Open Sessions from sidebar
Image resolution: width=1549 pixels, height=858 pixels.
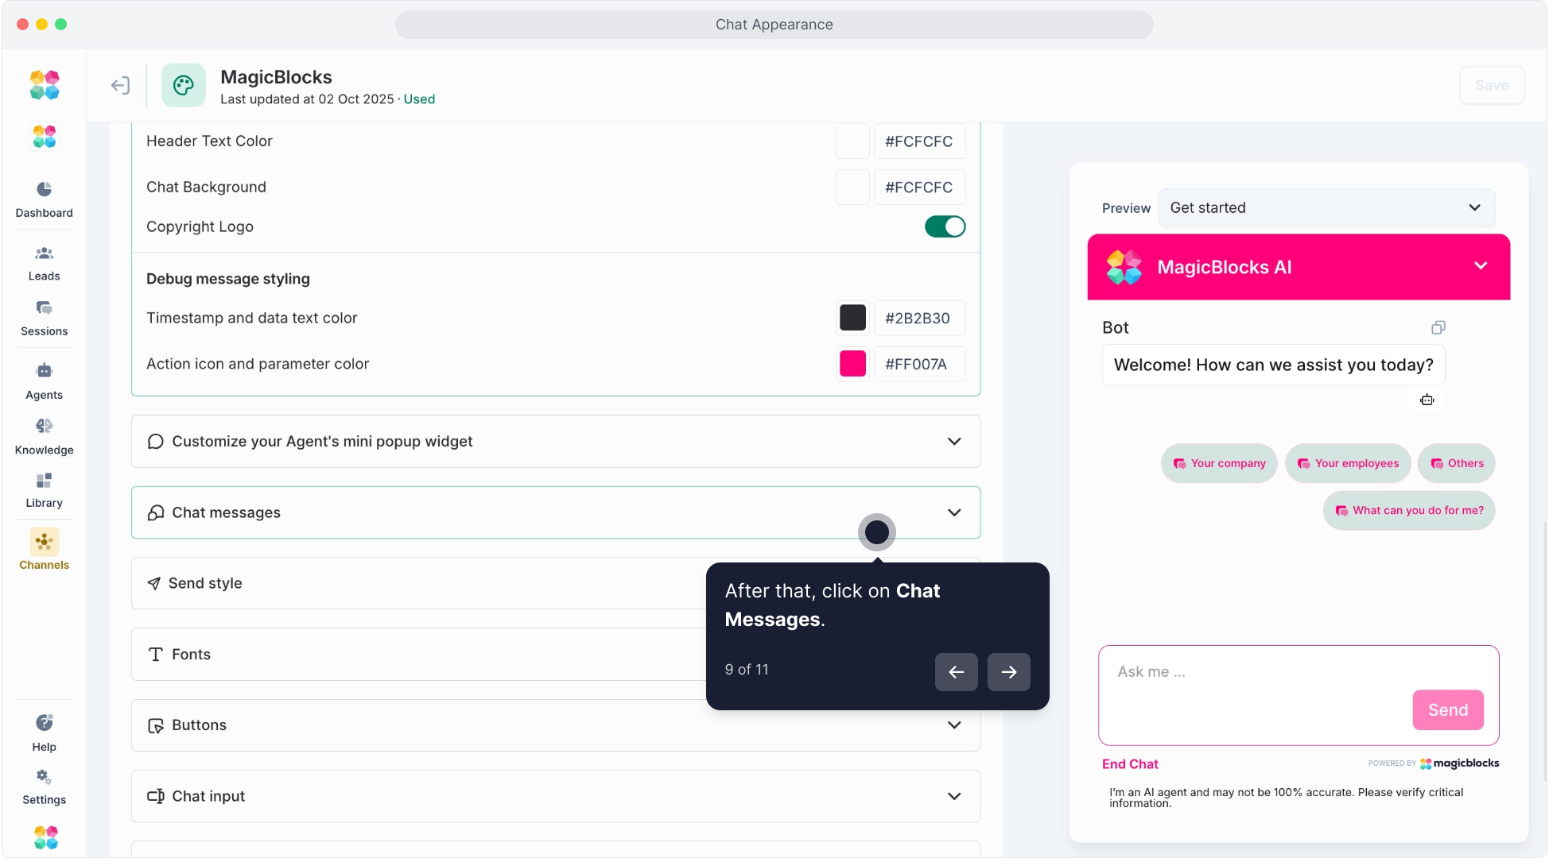[x=45, y=309]
